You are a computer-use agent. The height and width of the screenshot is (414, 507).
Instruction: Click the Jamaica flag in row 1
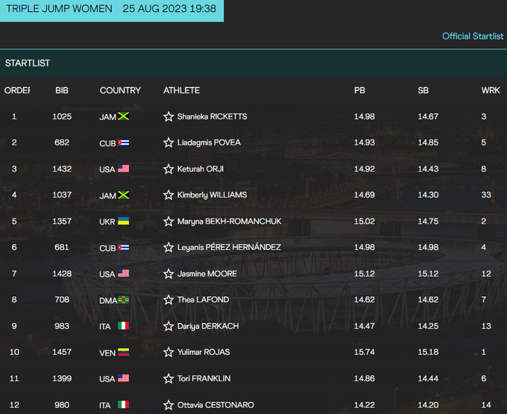(x=124, y=116)
